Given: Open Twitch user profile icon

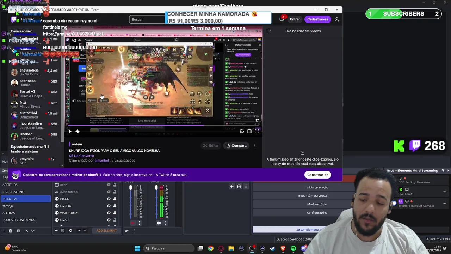Looking at the screenshot, I should 337,19.
